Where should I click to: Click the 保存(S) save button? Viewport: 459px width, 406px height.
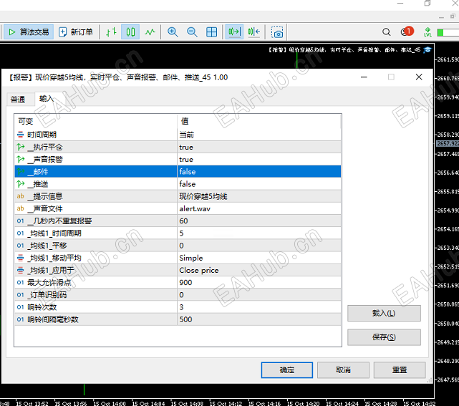point(384,337)
